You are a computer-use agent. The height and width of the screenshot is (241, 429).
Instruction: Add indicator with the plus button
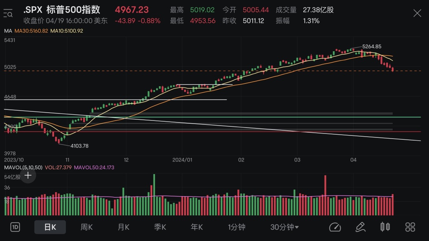point(28,175)
